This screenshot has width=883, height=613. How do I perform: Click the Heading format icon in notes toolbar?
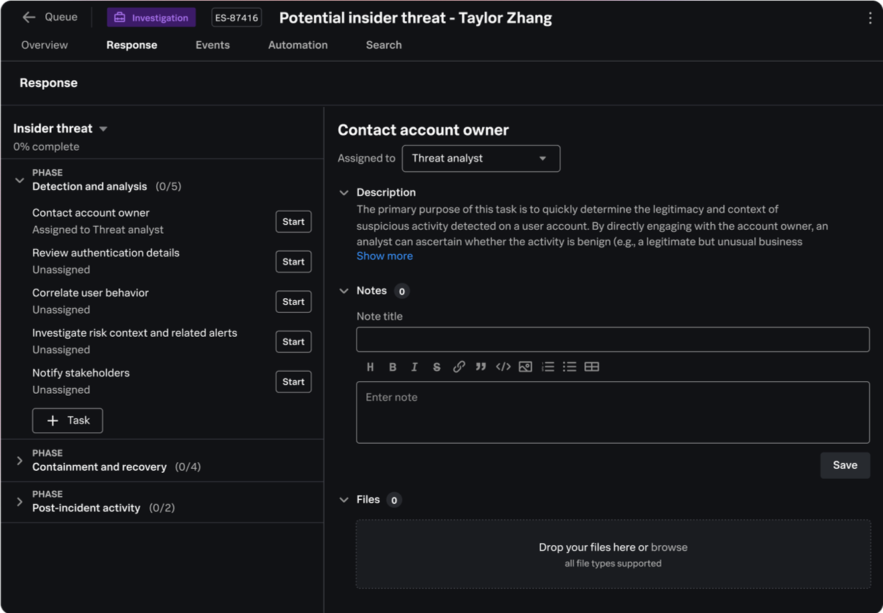click(370, 367)
